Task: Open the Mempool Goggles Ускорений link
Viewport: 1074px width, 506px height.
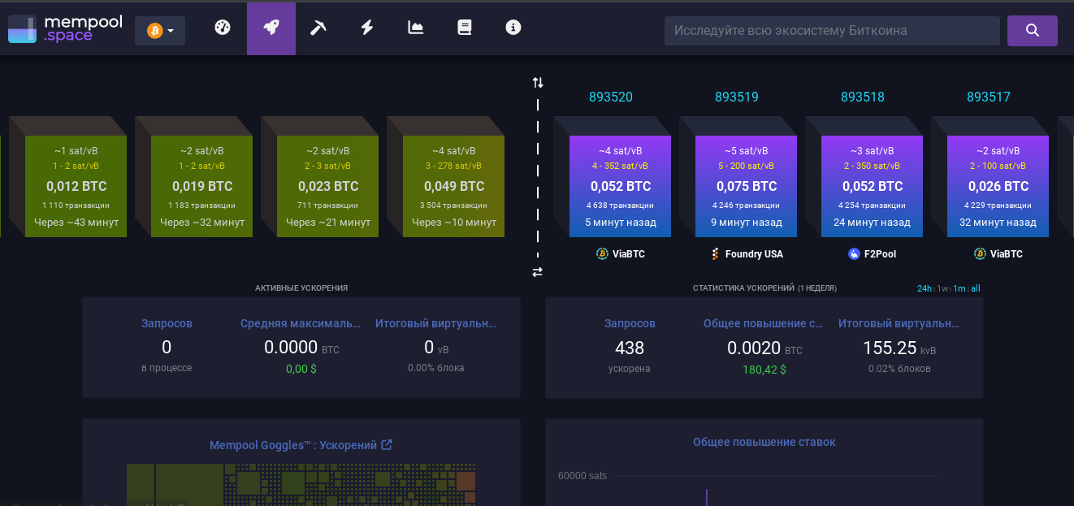Action: 301,445
